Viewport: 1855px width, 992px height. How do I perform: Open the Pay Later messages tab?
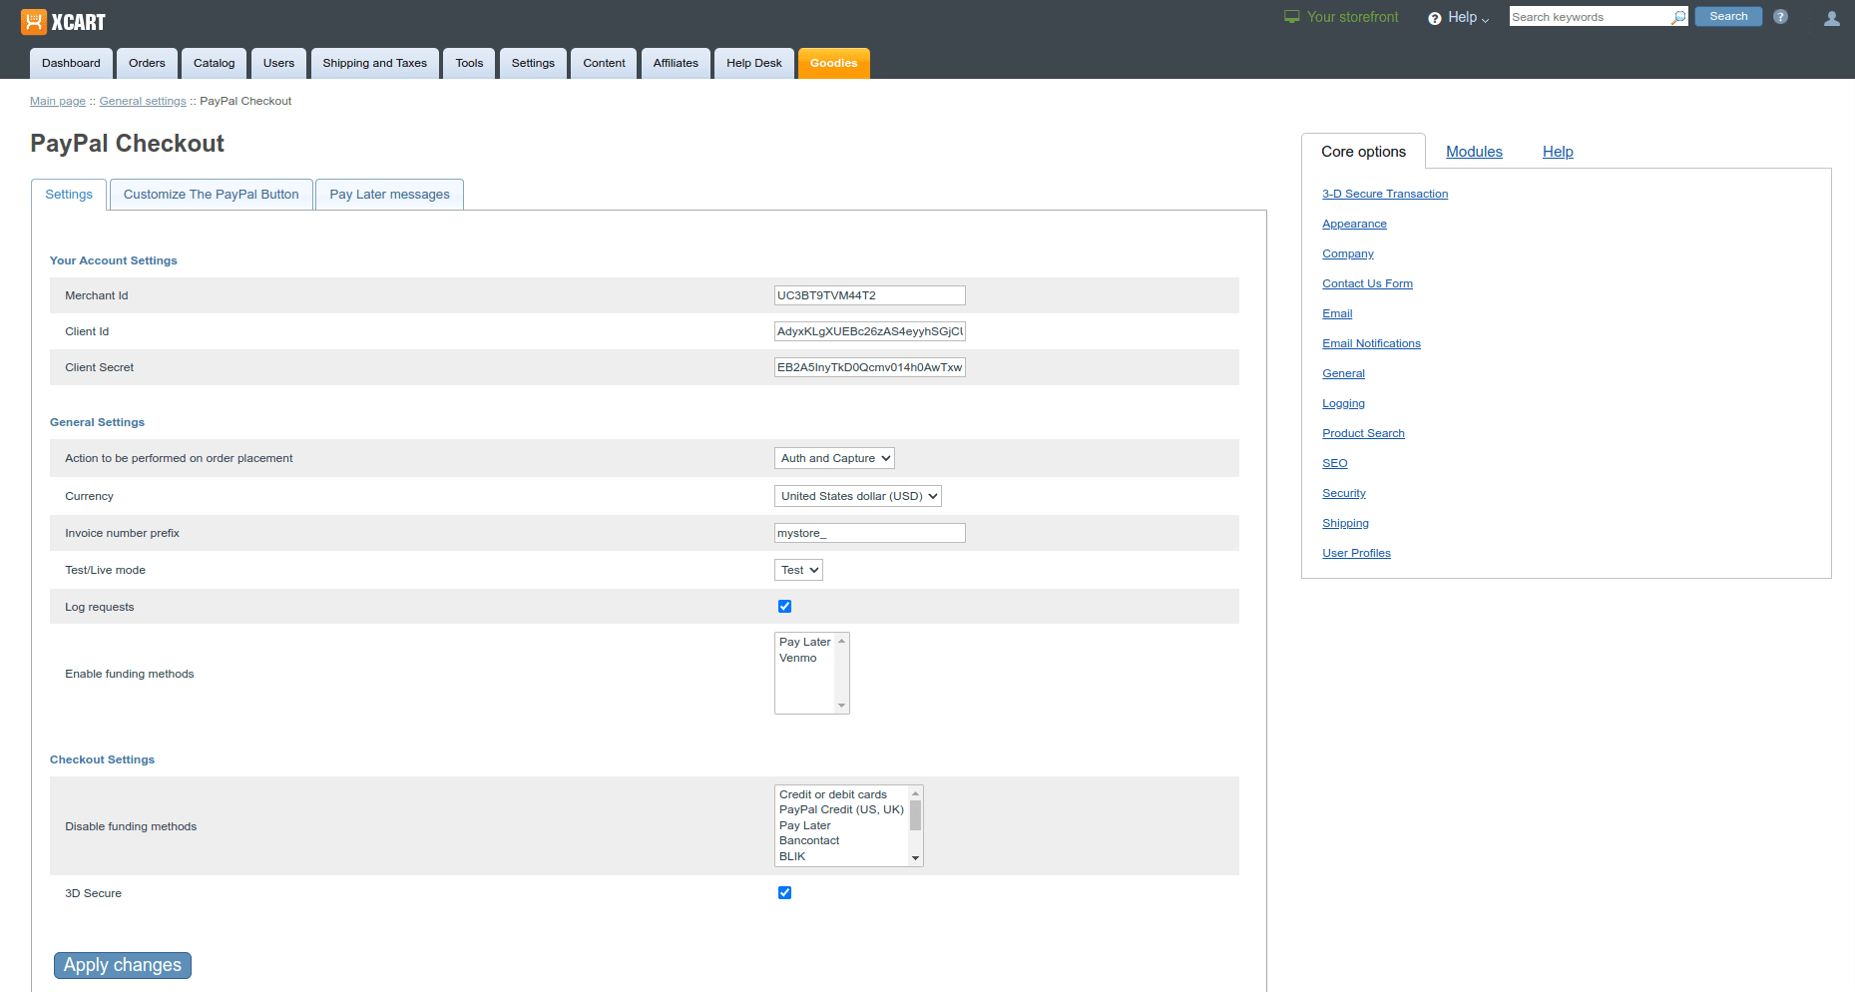point(389,195)
